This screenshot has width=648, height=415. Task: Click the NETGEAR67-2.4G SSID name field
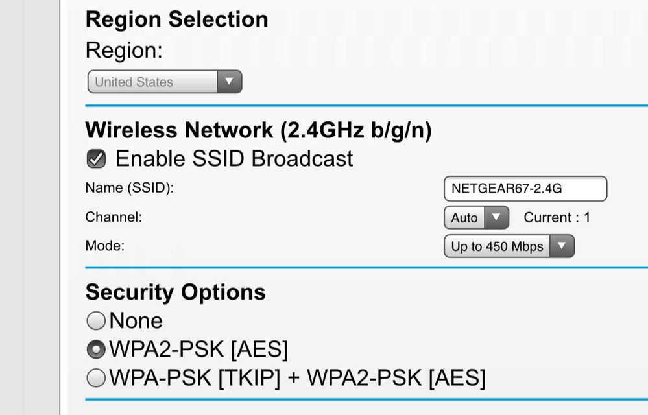click(x=525, y=189)
